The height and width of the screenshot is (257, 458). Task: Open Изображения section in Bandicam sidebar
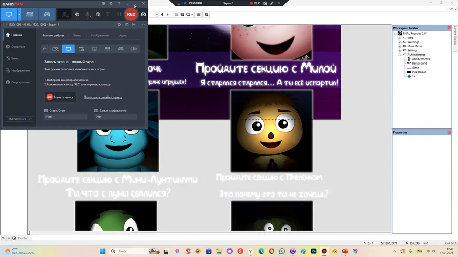18,71
